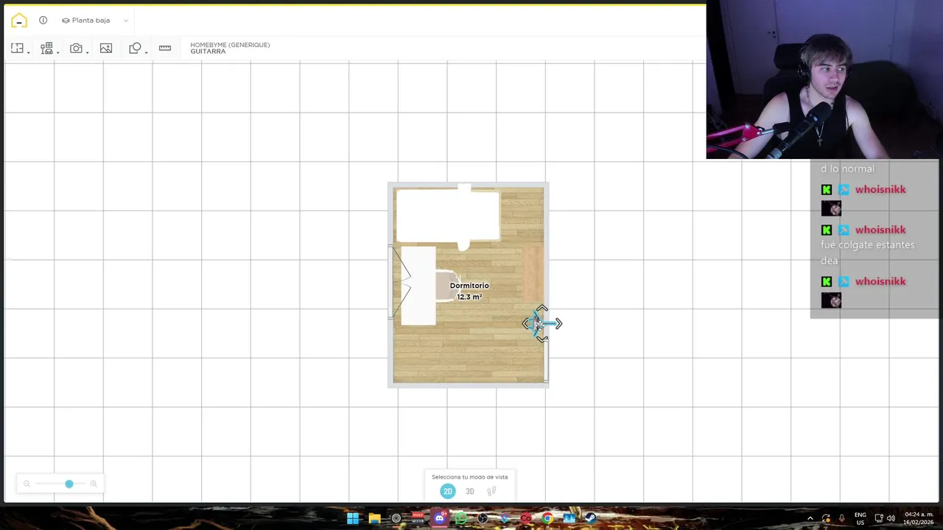Image resolution: width=943 pixels, height=530 pixels.
Task: Open the Voicemeeter taskbar icon
Action: coord(418,518)
